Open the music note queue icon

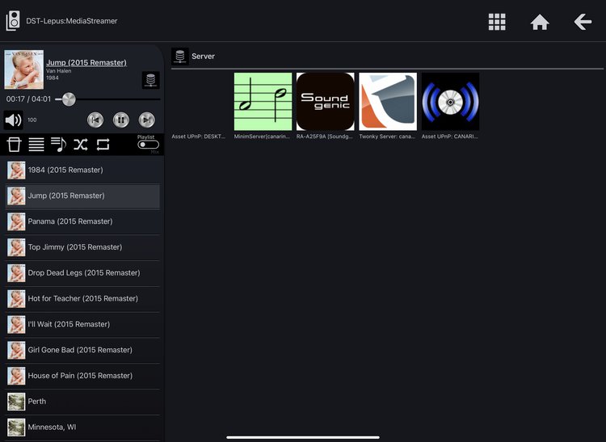(x=58, y=145)
